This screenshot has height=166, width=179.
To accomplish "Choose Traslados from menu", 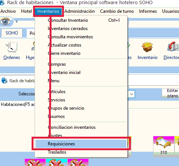I will pyautogui.click(x=81, y=152).
